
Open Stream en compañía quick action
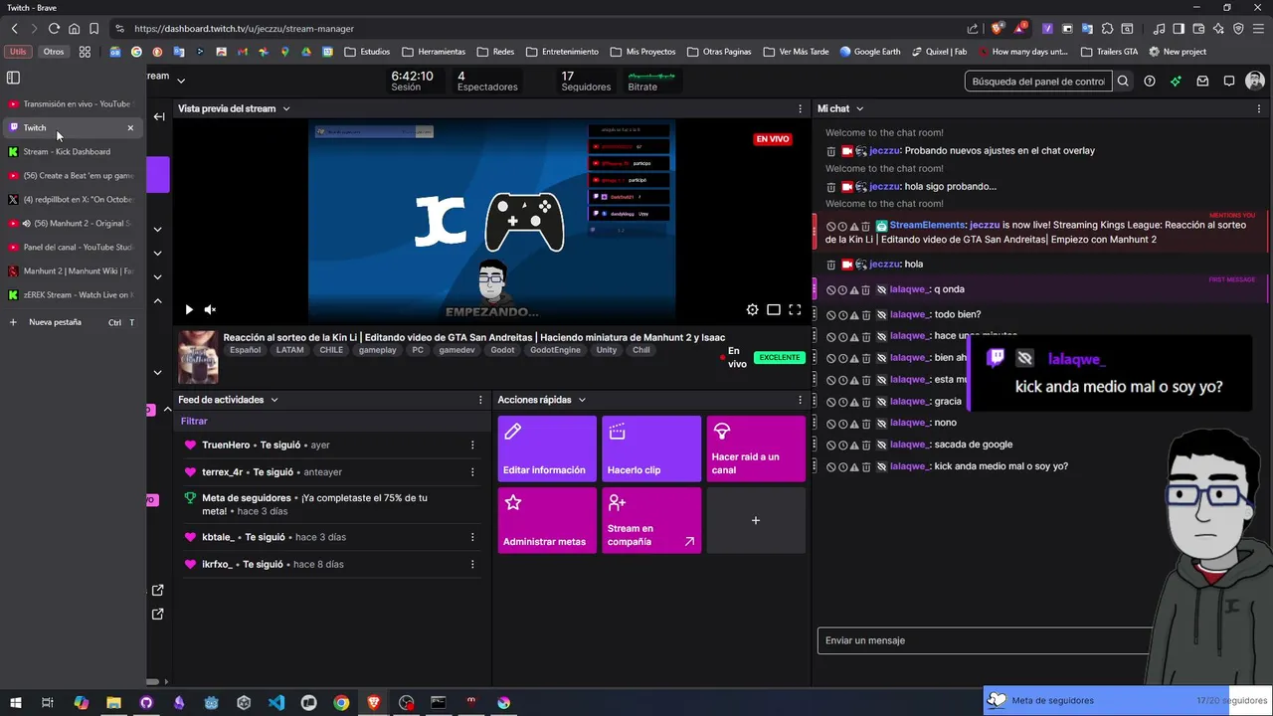(651, 520)
